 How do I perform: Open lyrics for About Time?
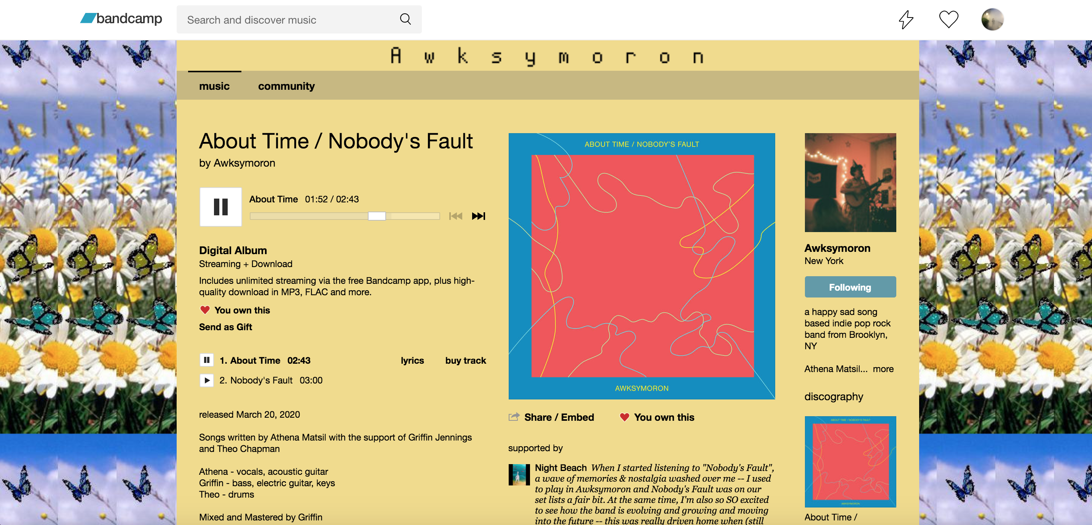tap(412, 360)
